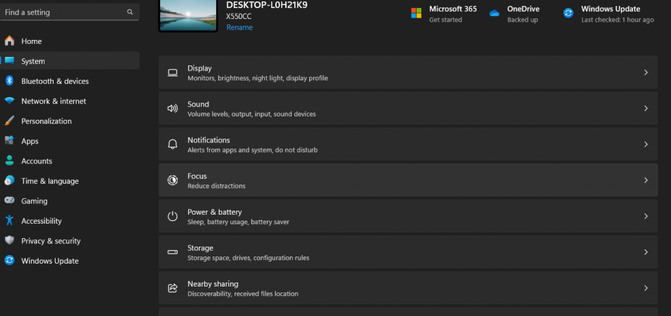Click the Privacy shield icon
This screenshot has width=671, height=316.
(9, 240)
